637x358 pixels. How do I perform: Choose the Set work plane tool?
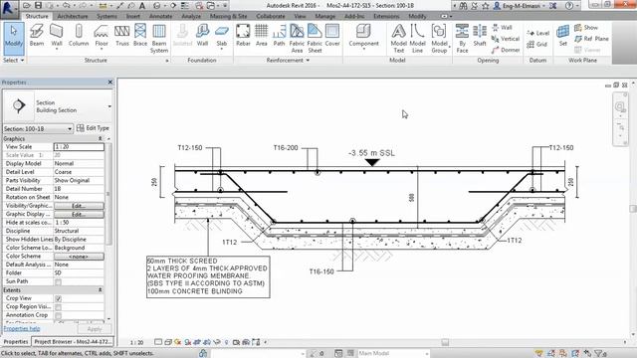pyautogui.click(x=562, y=36)
